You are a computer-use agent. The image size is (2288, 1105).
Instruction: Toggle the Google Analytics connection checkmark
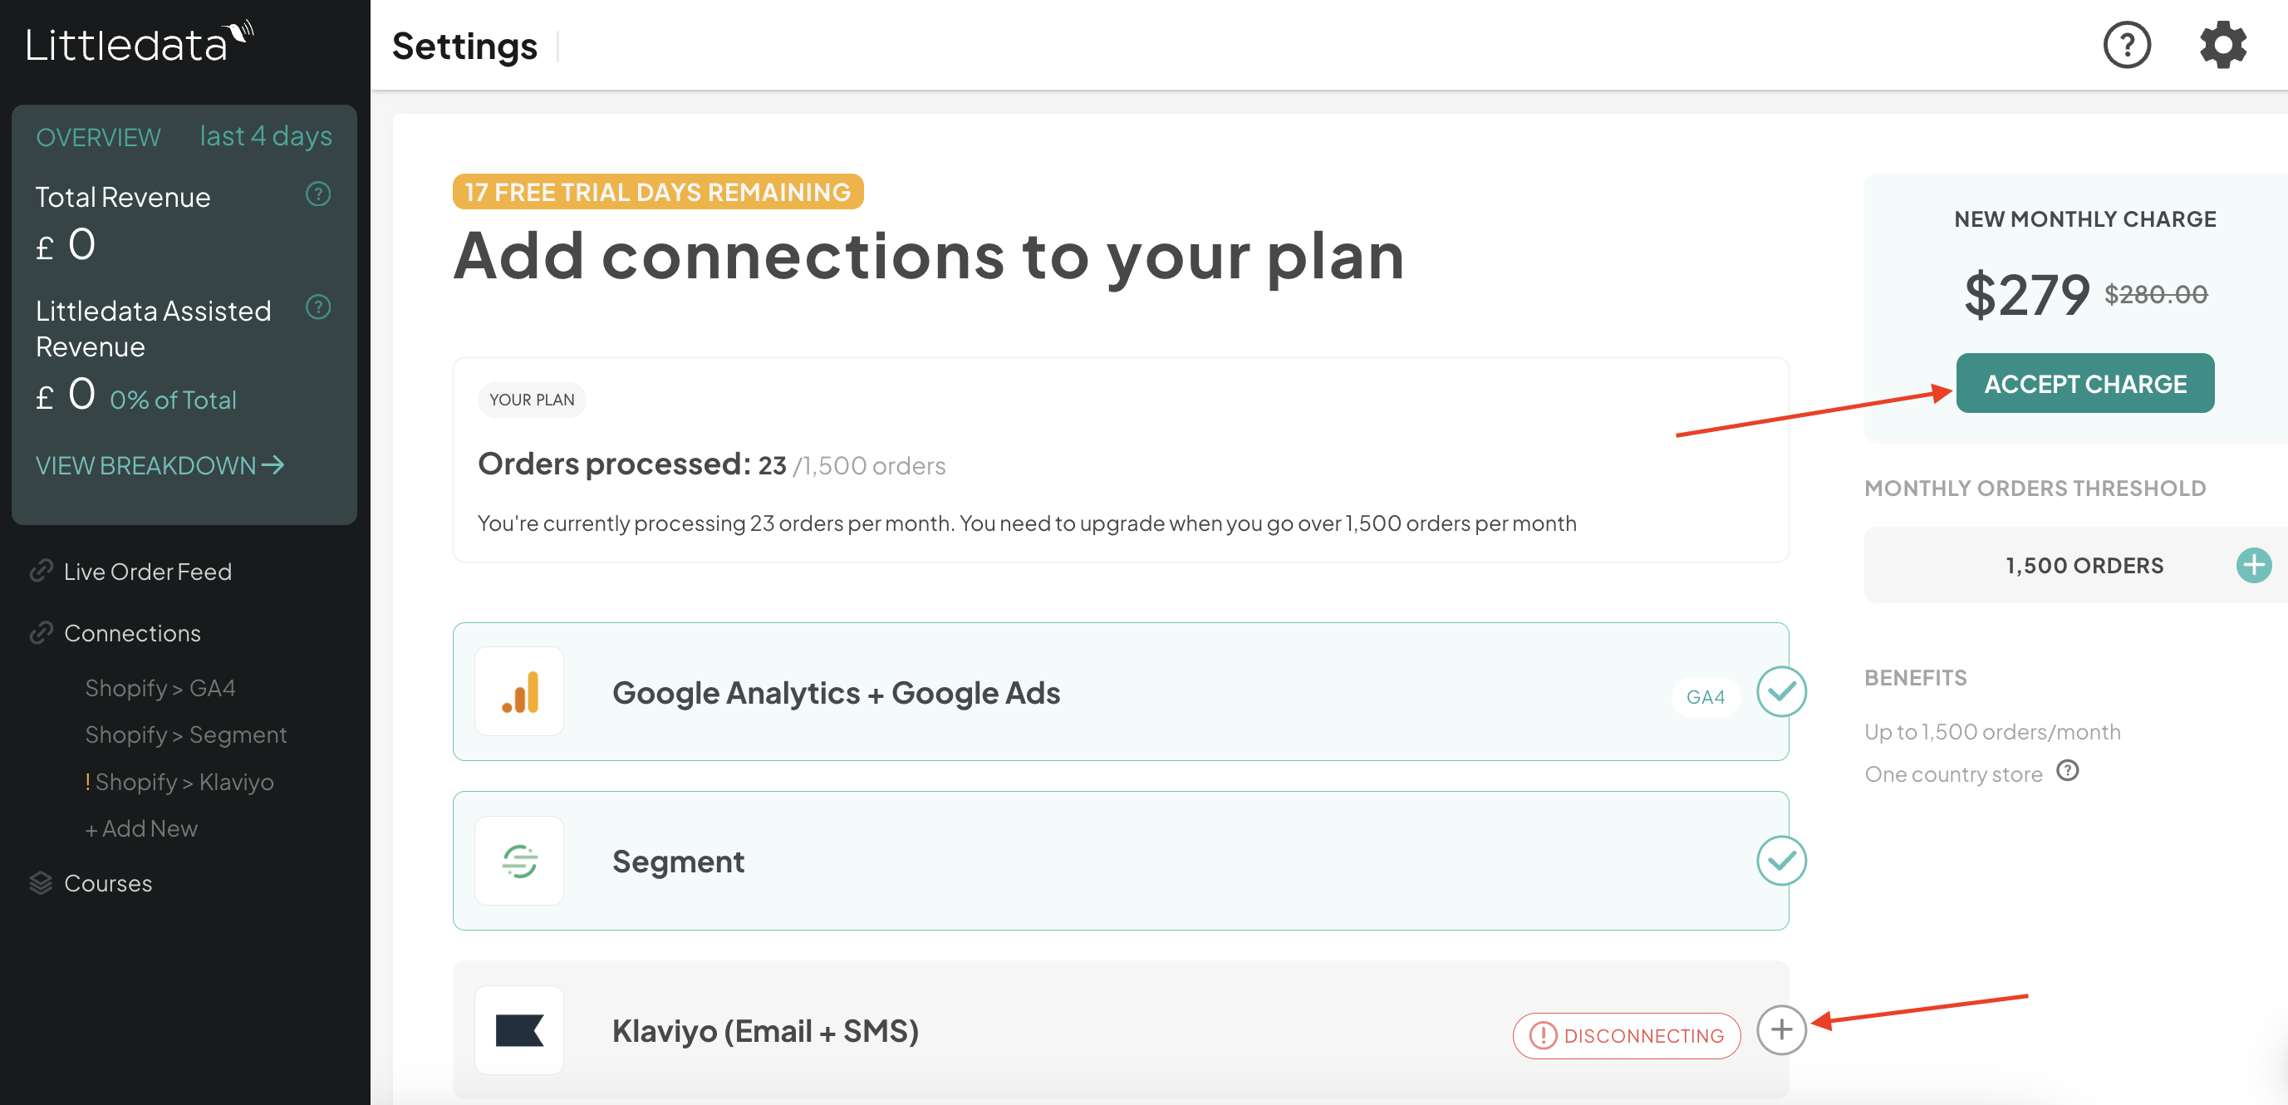coord(1781,691)
